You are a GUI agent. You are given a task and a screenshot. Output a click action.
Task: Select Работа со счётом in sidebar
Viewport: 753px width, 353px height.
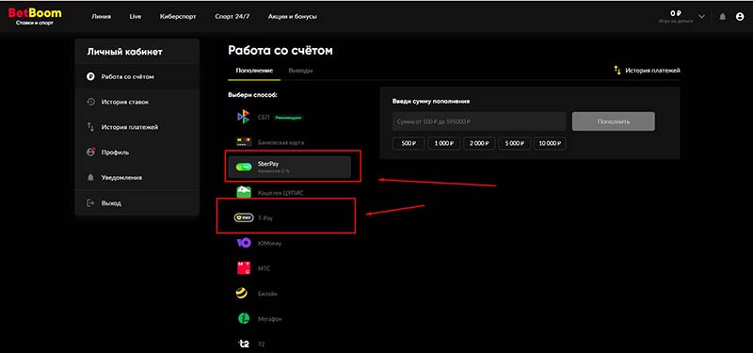(136, 76)
